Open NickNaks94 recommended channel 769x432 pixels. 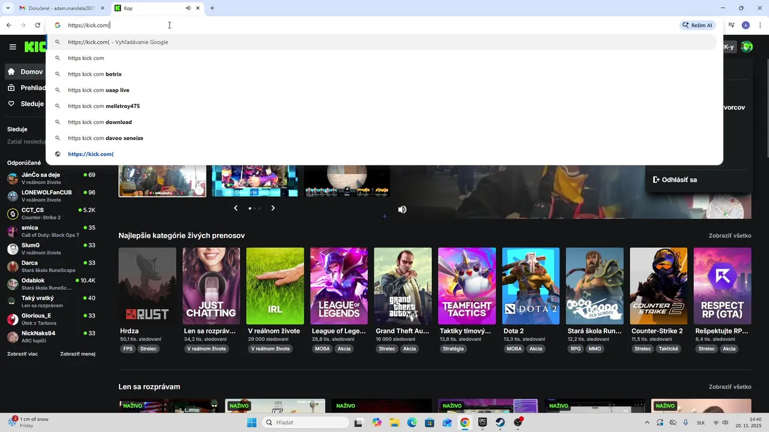51,337
